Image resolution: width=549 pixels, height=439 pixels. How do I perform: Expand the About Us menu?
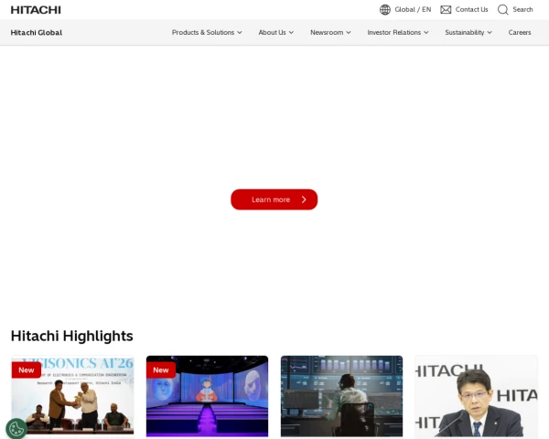pos(276,33)
